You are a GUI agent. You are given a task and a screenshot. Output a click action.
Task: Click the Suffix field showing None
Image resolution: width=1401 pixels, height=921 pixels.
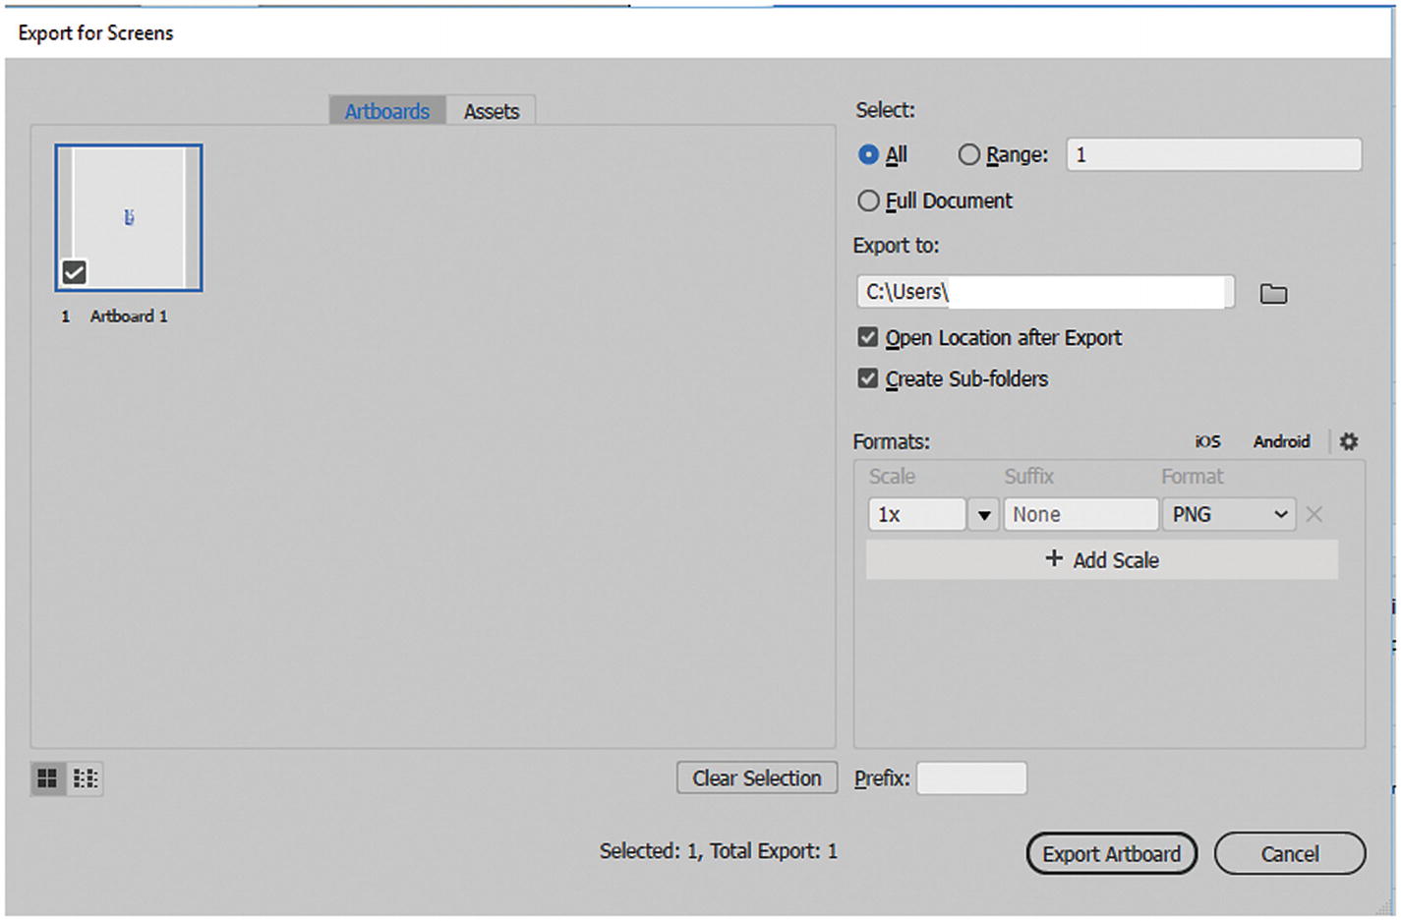coord(1080,515)
